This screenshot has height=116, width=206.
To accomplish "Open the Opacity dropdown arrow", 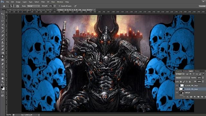I will click(x=203, y=78).
